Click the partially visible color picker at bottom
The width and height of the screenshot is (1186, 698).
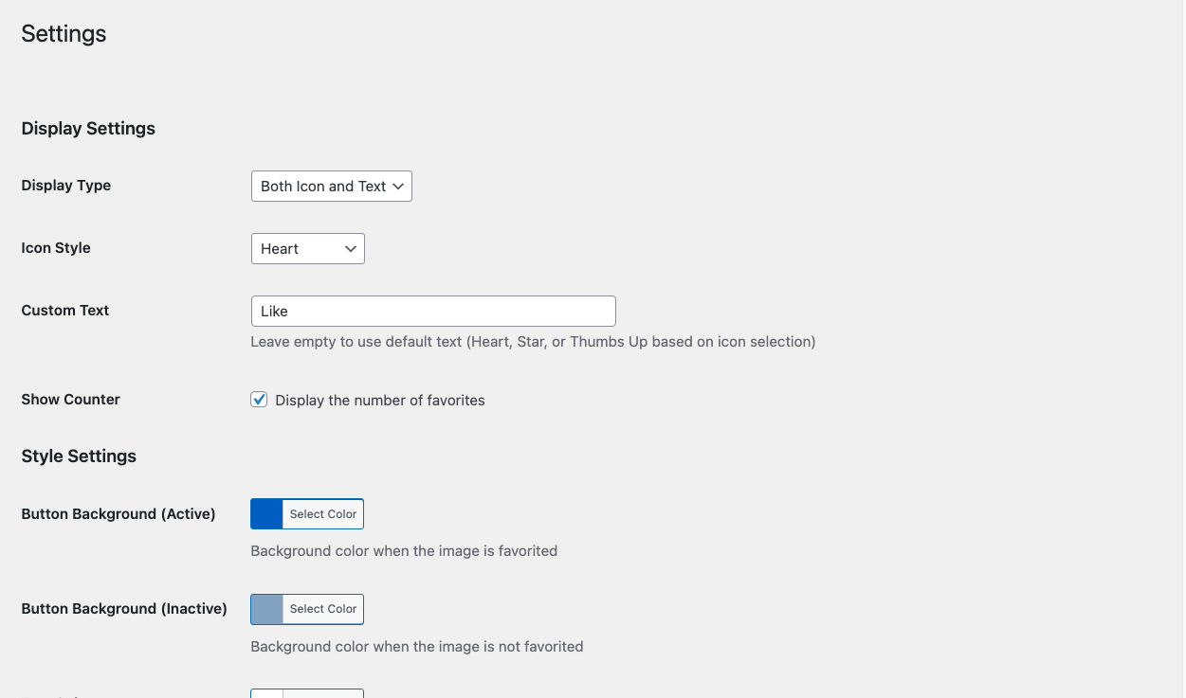pos(306,693)
